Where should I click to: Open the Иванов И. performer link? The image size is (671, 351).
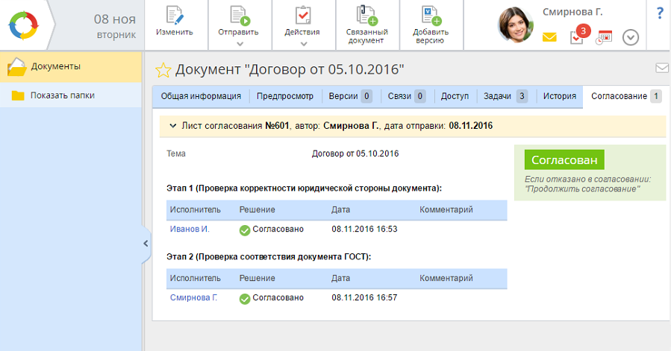[190, 230]
